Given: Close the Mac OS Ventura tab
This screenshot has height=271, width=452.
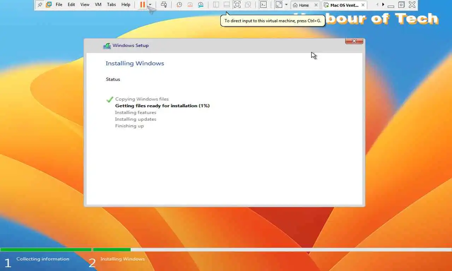Looking at the screenshot, I should pyautogui.click(x=363, y=5).
